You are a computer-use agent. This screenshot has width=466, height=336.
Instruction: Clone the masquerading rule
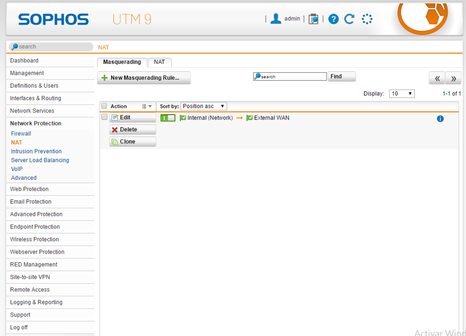pyautogui.click(x=133, y=142)
